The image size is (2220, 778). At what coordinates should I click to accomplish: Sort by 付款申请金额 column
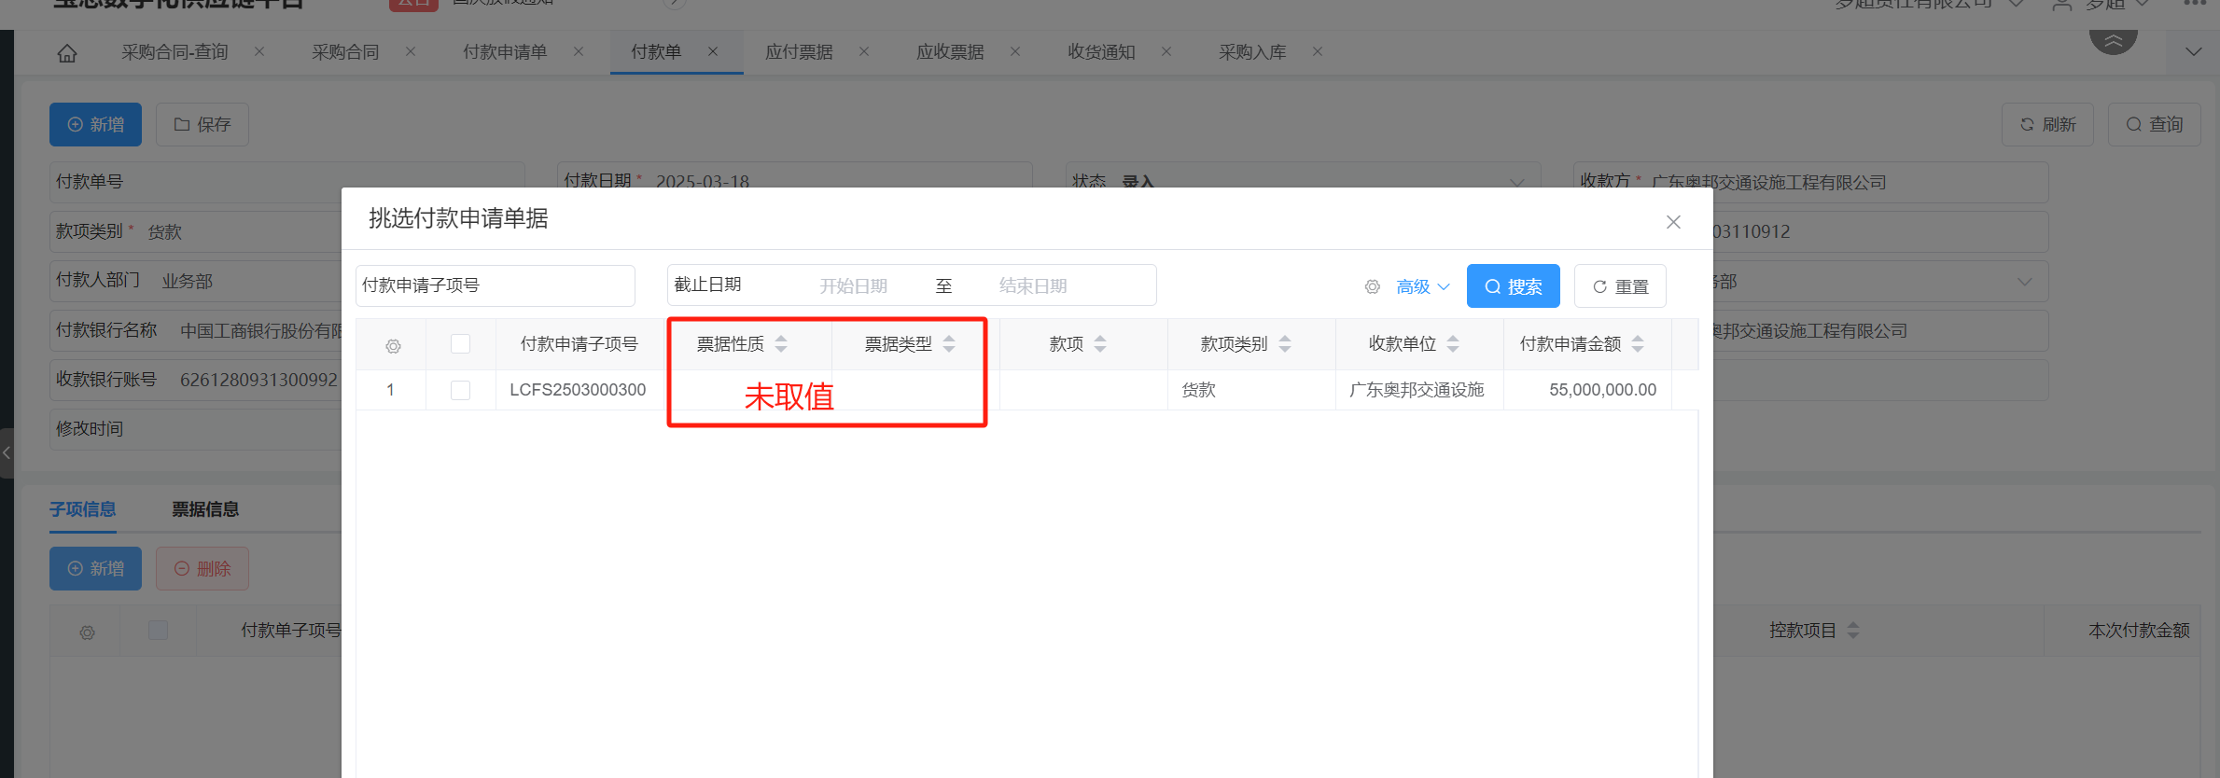[1638, 344]
